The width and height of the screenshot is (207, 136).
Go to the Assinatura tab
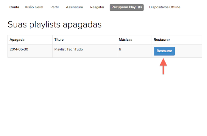pyautogui.click(x=74, y=7)
